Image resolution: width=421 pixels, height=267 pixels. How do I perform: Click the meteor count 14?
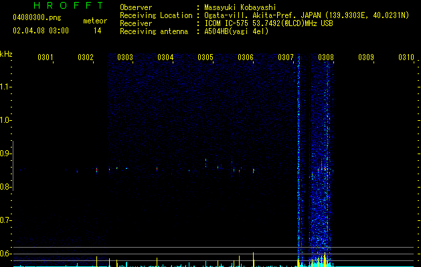pos(98,31)
